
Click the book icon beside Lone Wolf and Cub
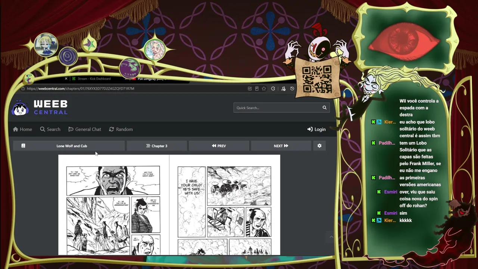[x=23, y=146]
